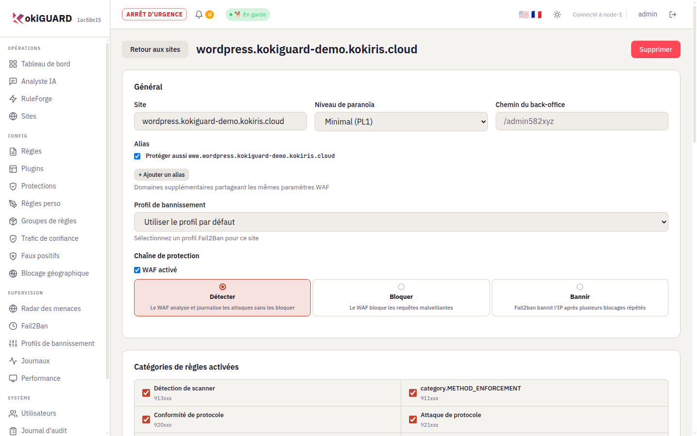Viewport: 697px width, 436px height.
Task: Click the Site name input field
Action: tap(220, 121)
